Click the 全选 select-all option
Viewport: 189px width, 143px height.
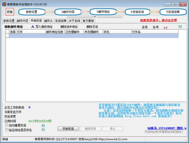145,27
